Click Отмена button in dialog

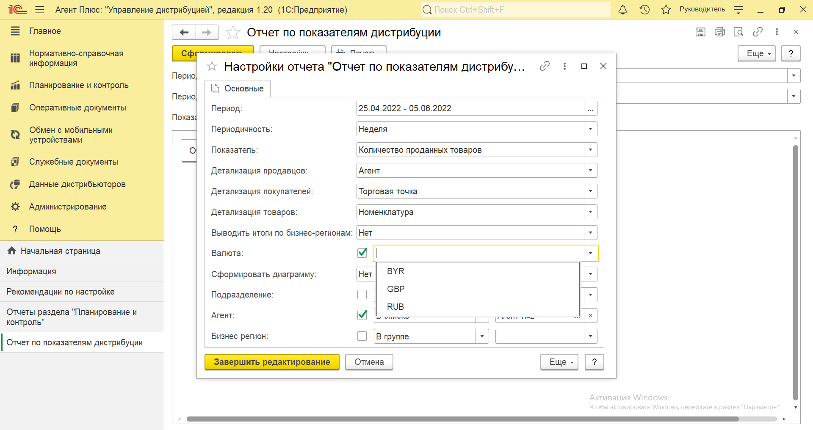[369, 362]
